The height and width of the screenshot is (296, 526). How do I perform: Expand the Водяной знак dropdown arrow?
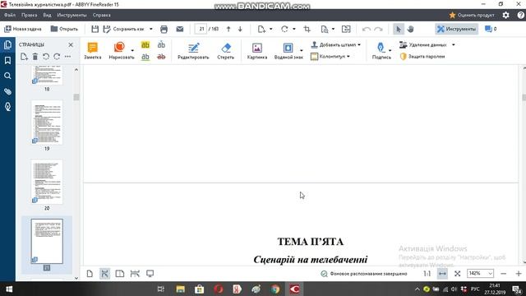pyautogui.click(x=302, y=51)
